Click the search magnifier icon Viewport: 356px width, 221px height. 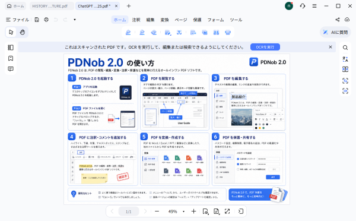345,48
